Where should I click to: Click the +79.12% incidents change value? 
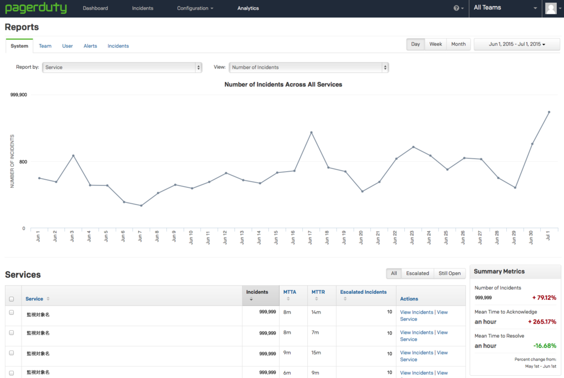544,298
